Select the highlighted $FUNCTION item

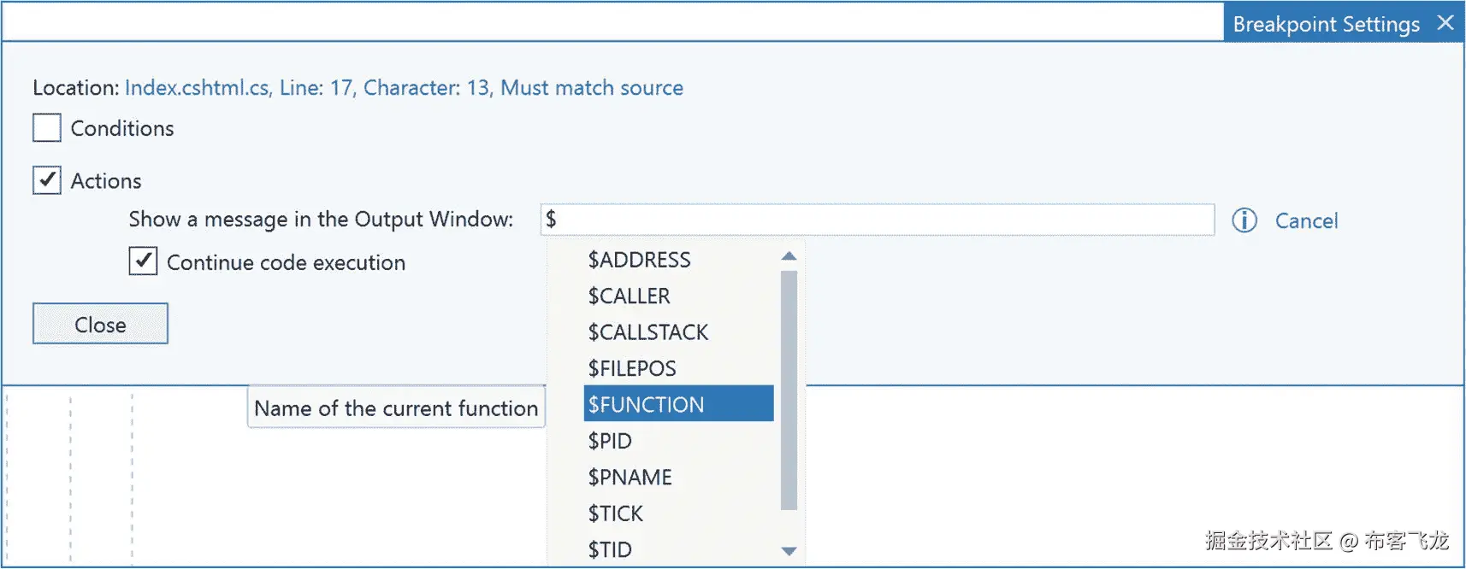(x=646, y=404)
